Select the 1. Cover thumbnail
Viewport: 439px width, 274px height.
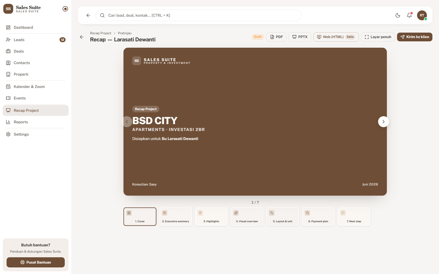pyautogui.click(x=140, y=216)
